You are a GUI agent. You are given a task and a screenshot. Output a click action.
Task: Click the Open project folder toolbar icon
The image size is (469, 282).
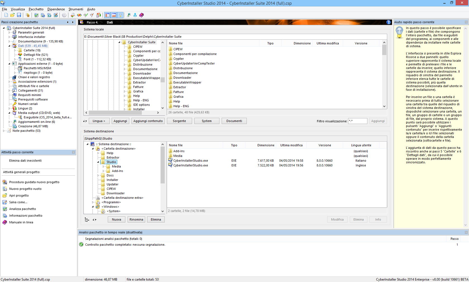[x=12, y=15]
